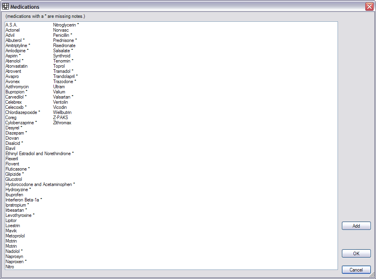Select Ibuprofen in list
This screenshot has width=376, height=279.
(x=14, y=195)
